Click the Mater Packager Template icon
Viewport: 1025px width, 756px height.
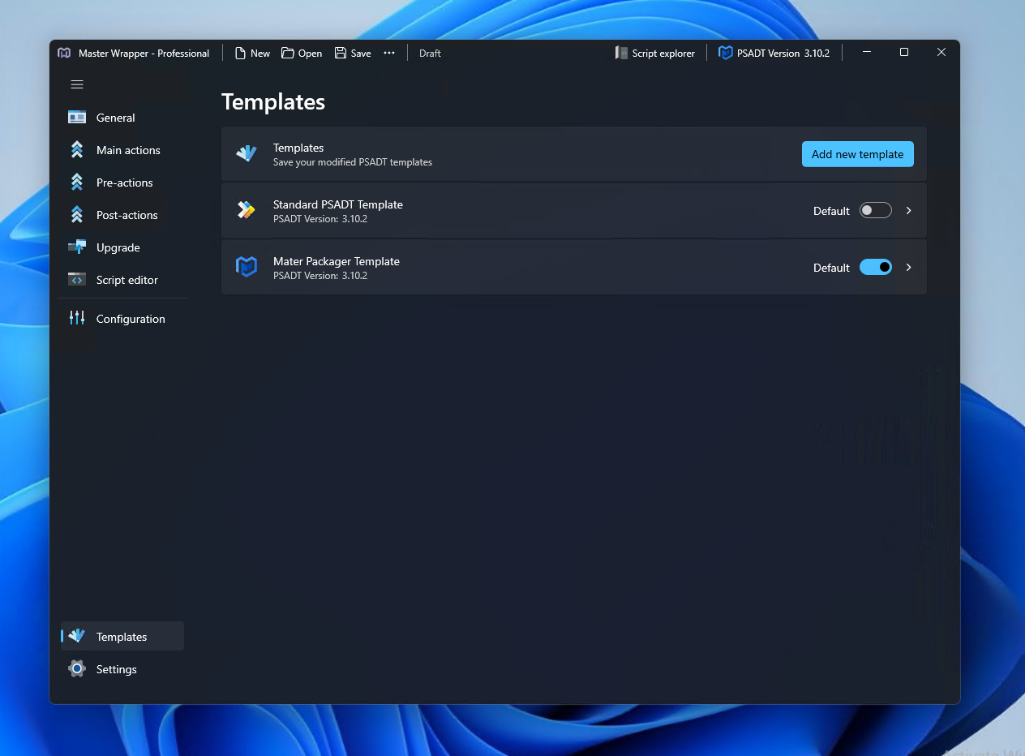[247, 267]
